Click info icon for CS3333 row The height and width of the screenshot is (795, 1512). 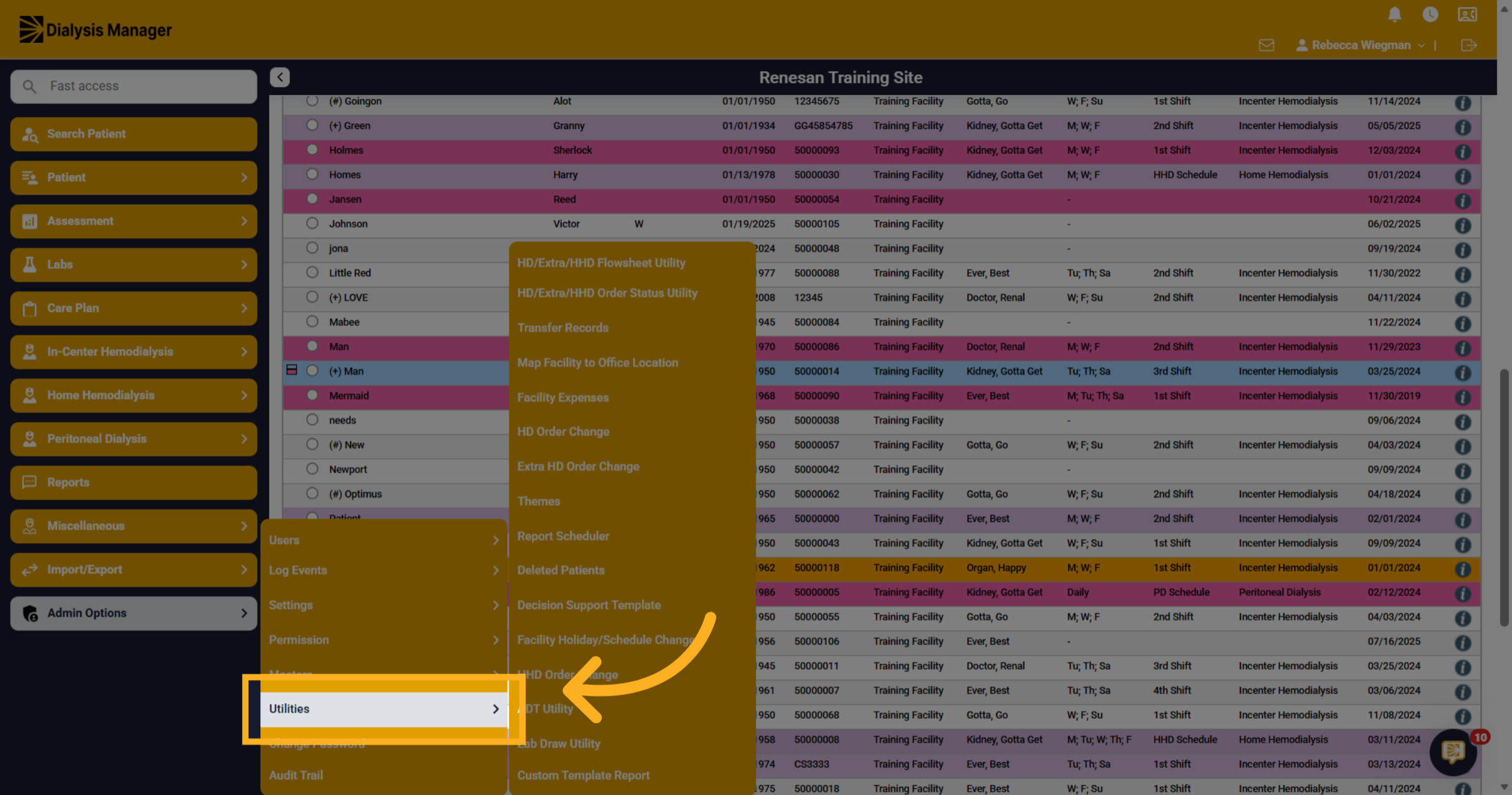click(x=1463, y=766)
